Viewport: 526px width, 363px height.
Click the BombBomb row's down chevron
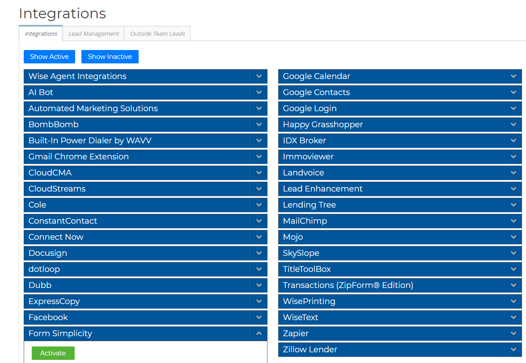pyautogui.click(x=259, y=124)
